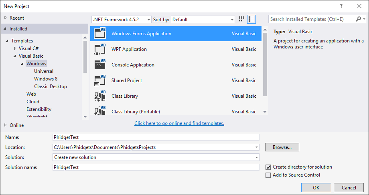
Task: Click the Name input field
Action: (156, 137)
